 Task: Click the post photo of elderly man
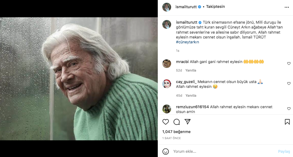(79, 79)
